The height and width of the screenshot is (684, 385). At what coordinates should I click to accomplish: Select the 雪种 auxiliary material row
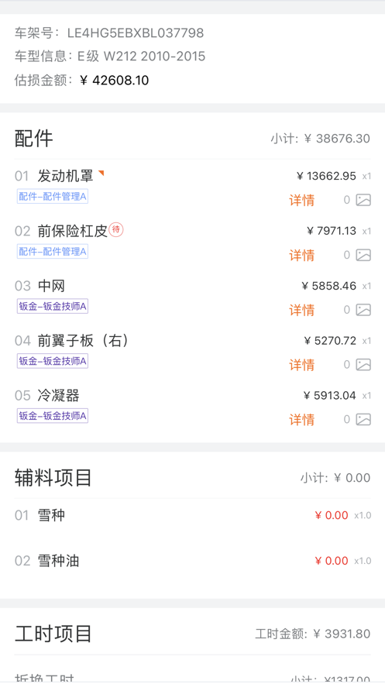[x=192, y=516]
